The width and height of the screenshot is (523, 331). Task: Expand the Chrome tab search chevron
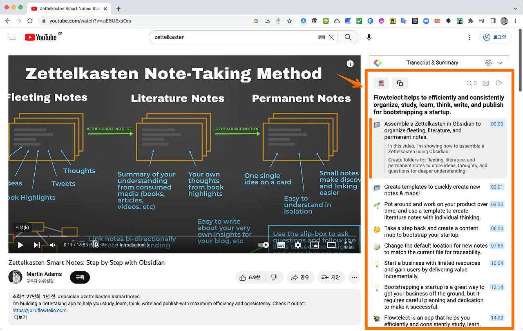pos(514,8)
